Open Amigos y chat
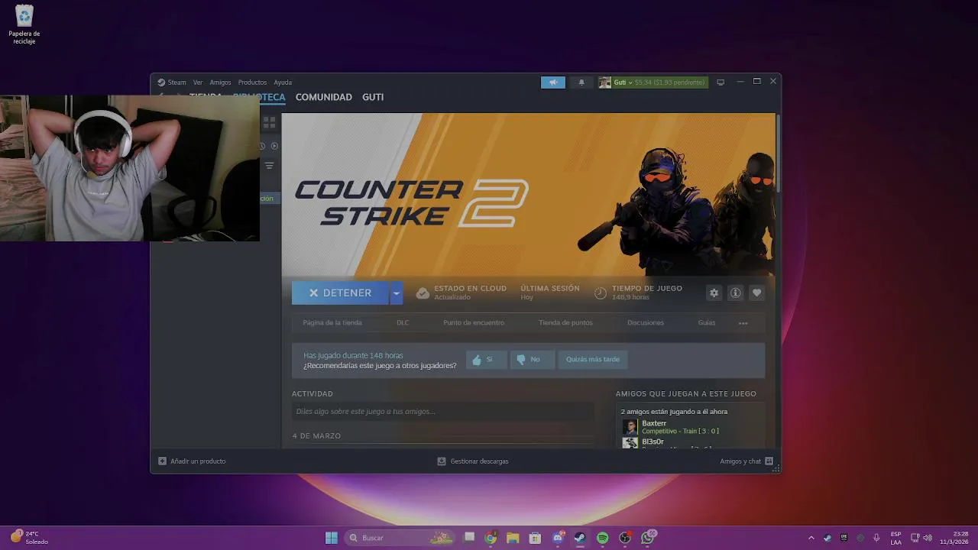Viewport: 978px width, 550px height. click(746, 461)
